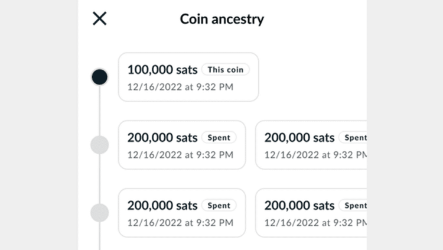Click the dark timeline dot for this coin
443x250 pixels.
[99, 77]
